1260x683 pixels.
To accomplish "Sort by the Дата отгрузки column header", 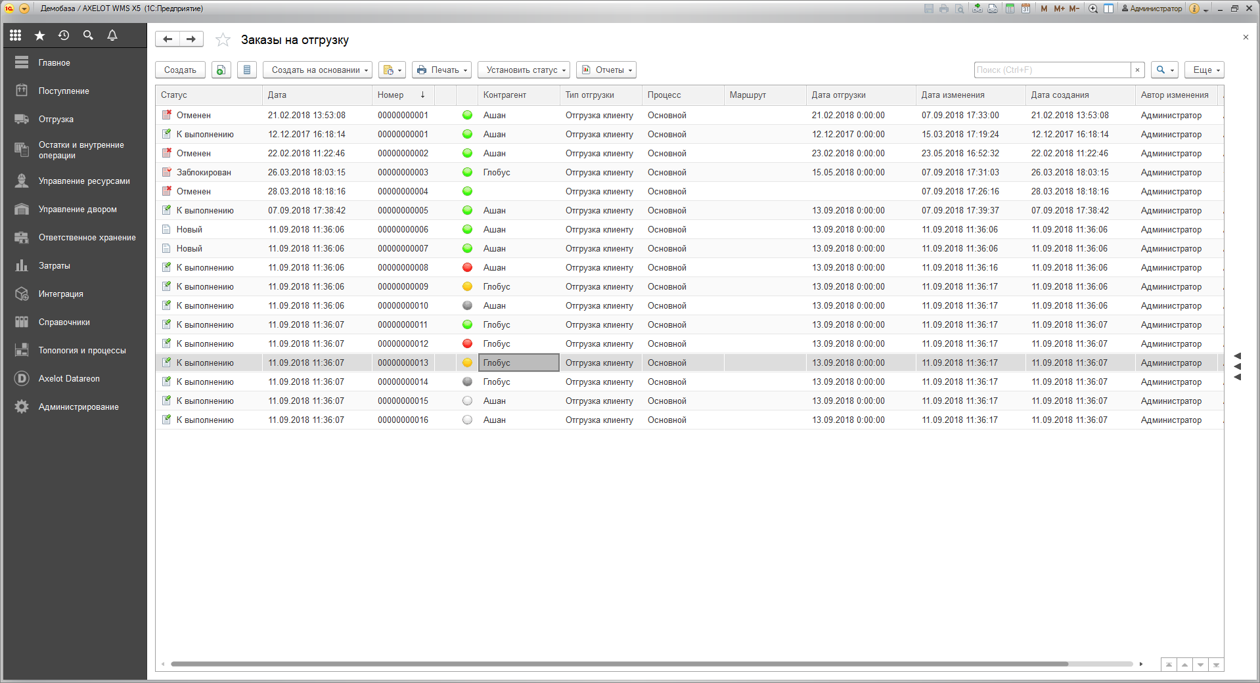I will (x=861, y=95).
